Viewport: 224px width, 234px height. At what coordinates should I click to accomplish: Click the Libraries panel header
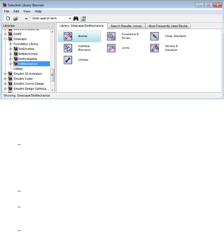coord(28,26)
